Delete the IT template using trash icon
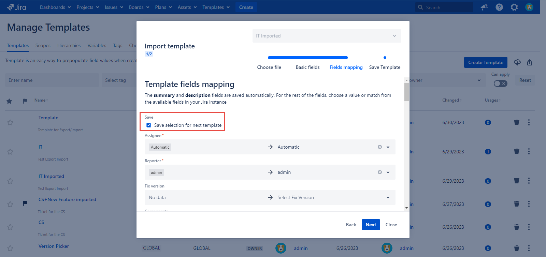Viewport: 546px width, 257px height. pos(517,152)
